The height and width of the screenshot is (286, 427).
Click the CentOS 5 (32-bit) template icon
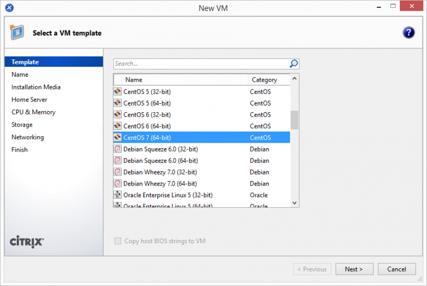pyautogui.click(x=118, y=92)
